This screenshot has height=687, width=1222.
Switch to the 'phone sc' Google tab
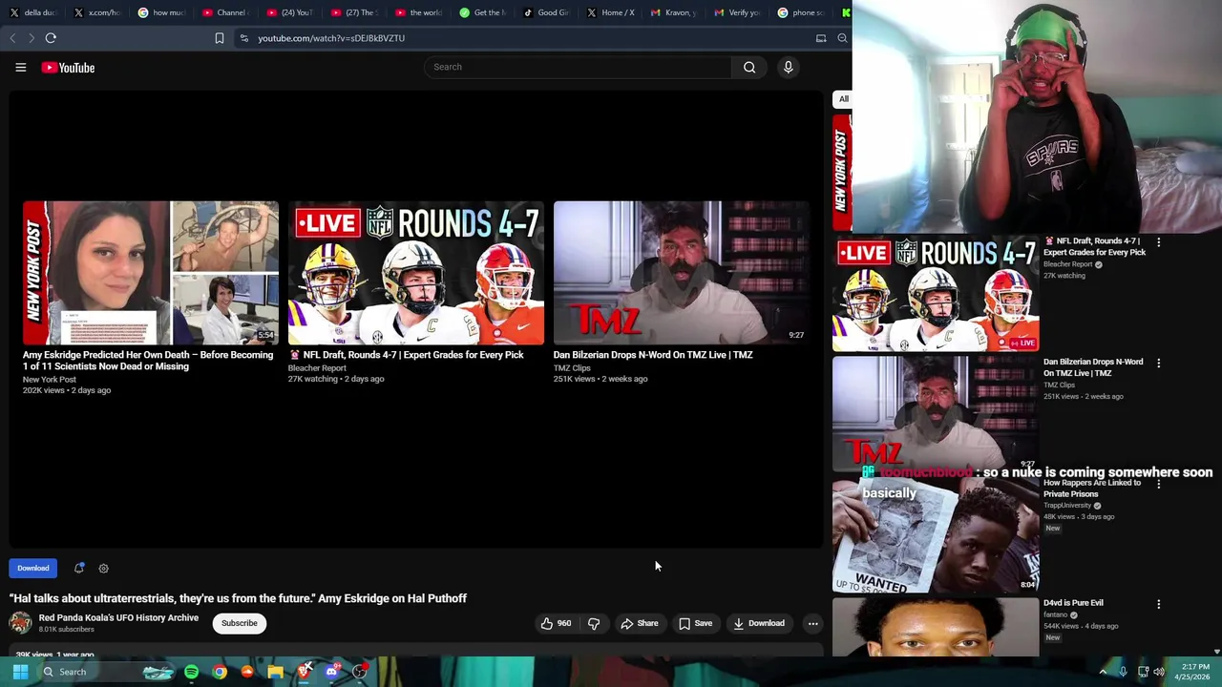[803, 12]
